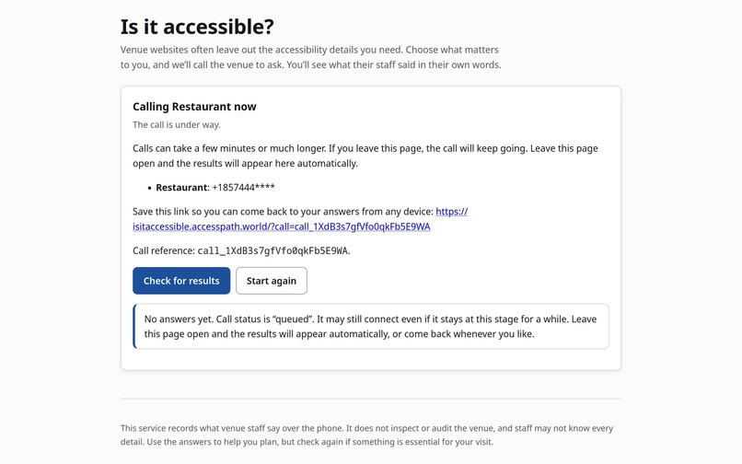Viewport: 742px width, 464px height.
Task: Click the call reference code call_1XdB3s7gfVfo0qkFb5E9WA
Action: [272, 251]
